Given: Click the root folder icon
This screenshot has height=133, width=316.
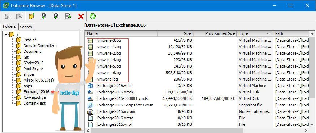Looking at the screenshot, I should click(12, 34).
